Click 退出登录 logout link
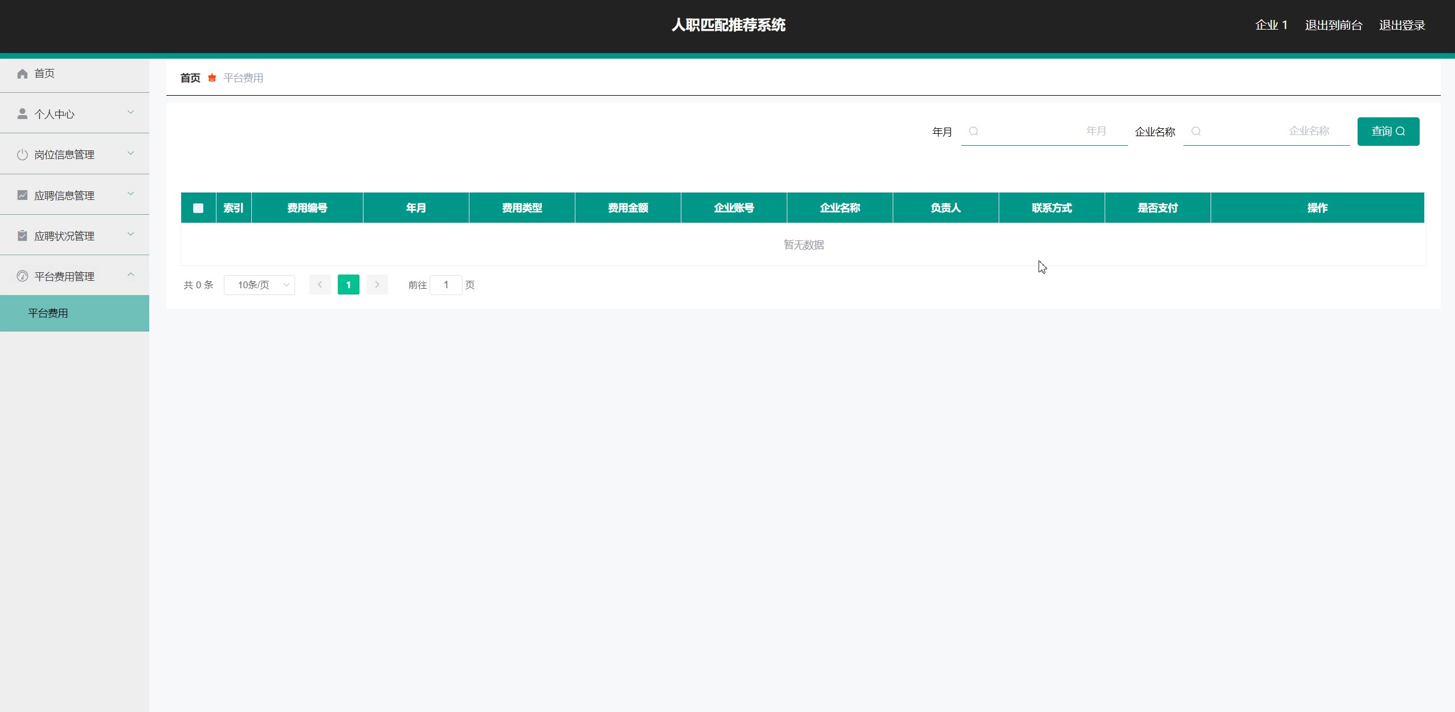1455x712 pixels. 1402,25
